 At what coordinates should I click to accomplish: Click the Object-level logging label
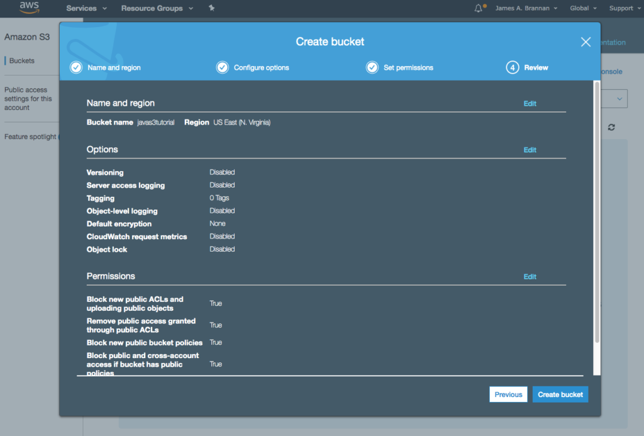(x=122, y=211)
